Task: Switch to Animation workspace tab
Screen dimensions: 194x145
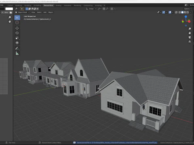Action: tap(67, 6)
